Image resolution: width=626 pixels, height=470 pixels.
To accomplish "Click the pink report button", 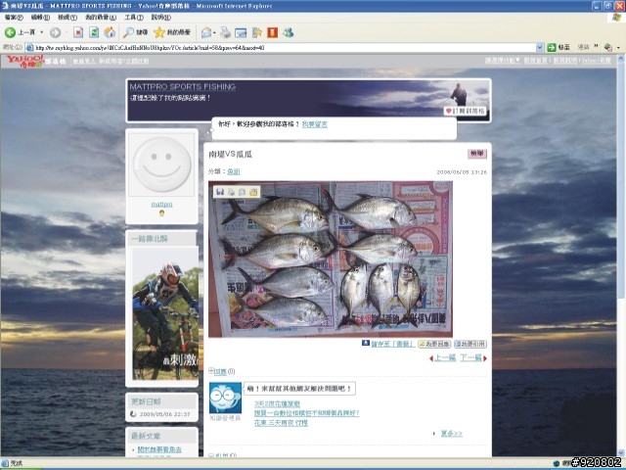I will tap(477, 154).
